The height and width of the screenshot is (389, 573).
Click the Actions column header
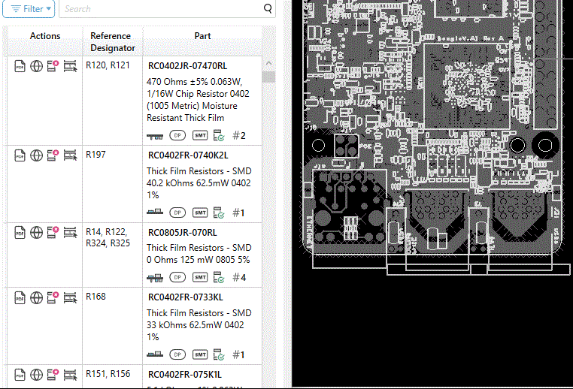[45, 36]
